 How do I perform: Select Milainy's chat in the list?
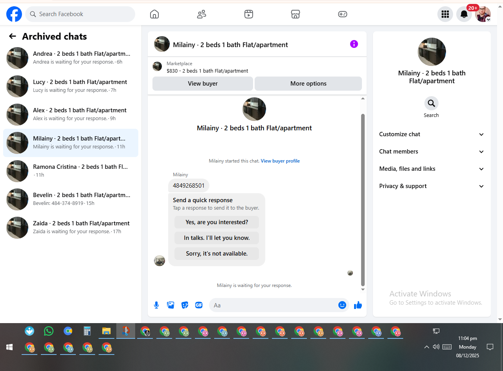click(x=71, y=143)
